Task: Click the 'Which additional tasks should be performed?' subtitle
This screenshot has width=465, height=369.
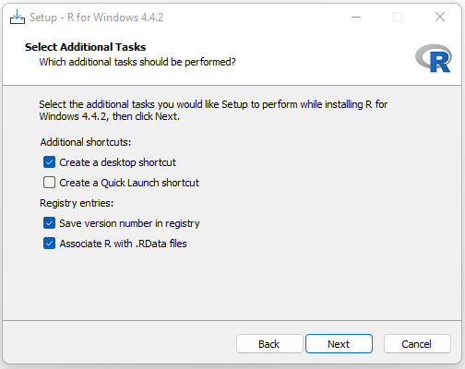Action: tap(137, 62)
